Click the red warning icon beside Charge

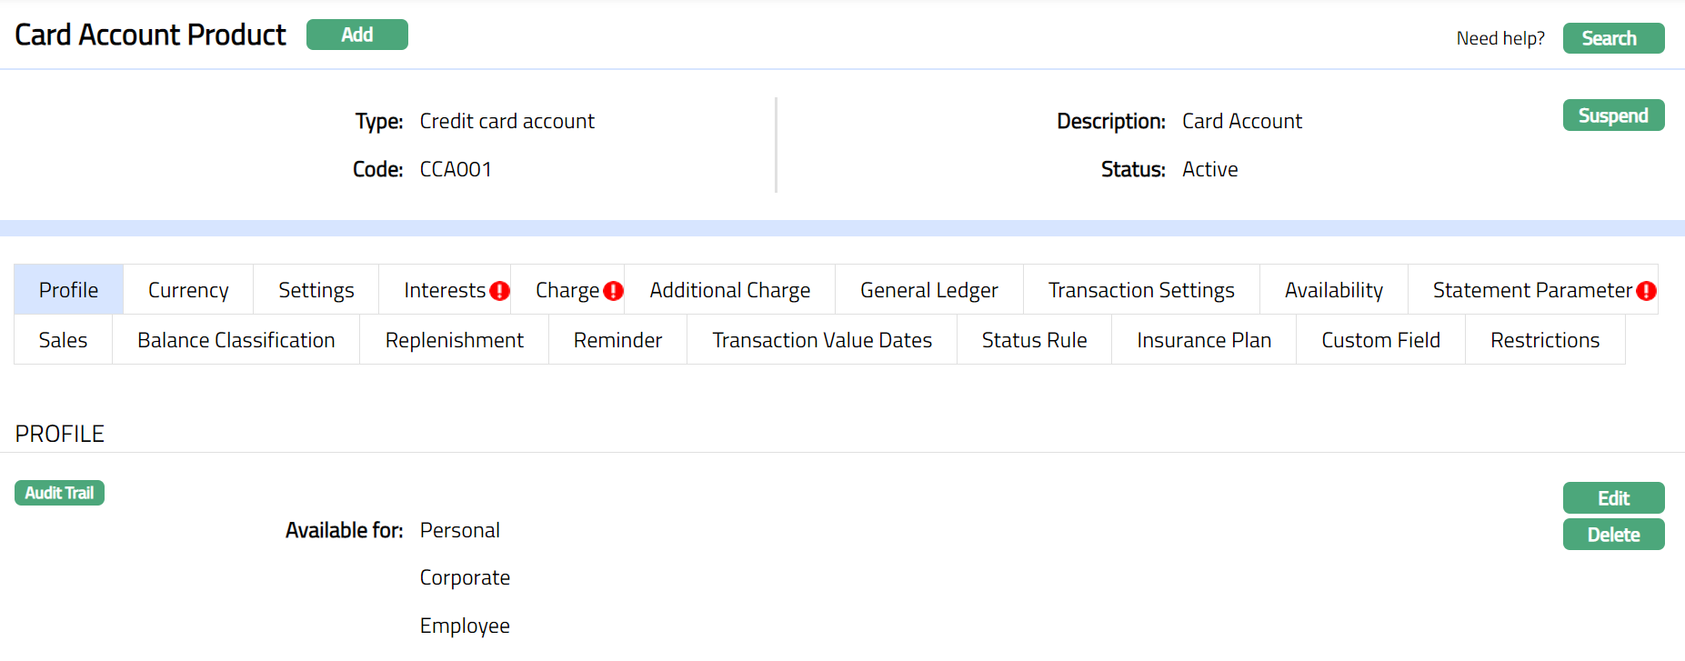pyautogui.click(x=614, y=291)
